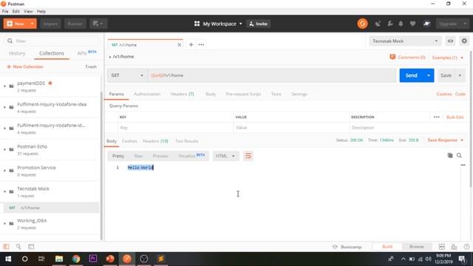This screenshot has height=266, width=473.
Task: Open the notifications bell icon
Action: (401, 24)
